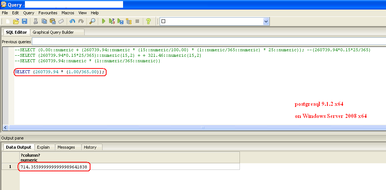Switch to Graphical Query Builder tab
The width and height of the screenshot is (386, 190).
(53, 32)
